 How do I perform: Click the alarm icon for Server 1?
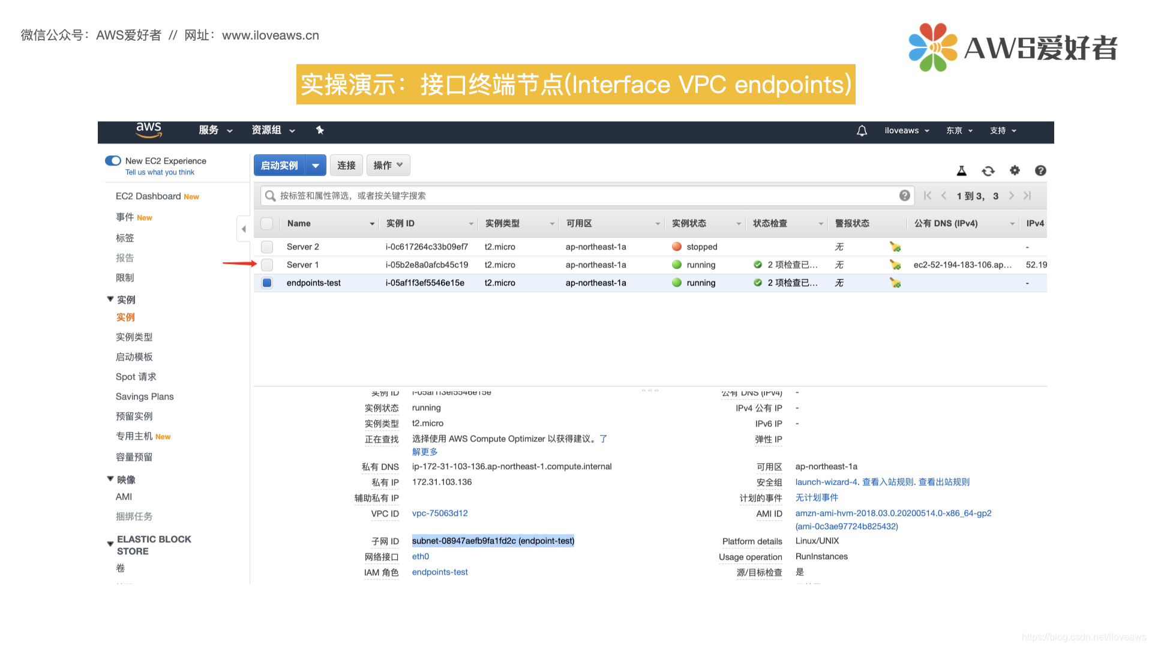[x=895, y=265]
